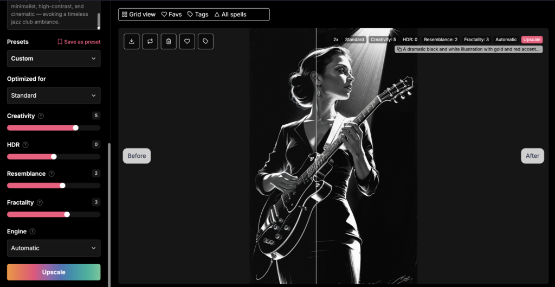Open the Favs tab

171,15
